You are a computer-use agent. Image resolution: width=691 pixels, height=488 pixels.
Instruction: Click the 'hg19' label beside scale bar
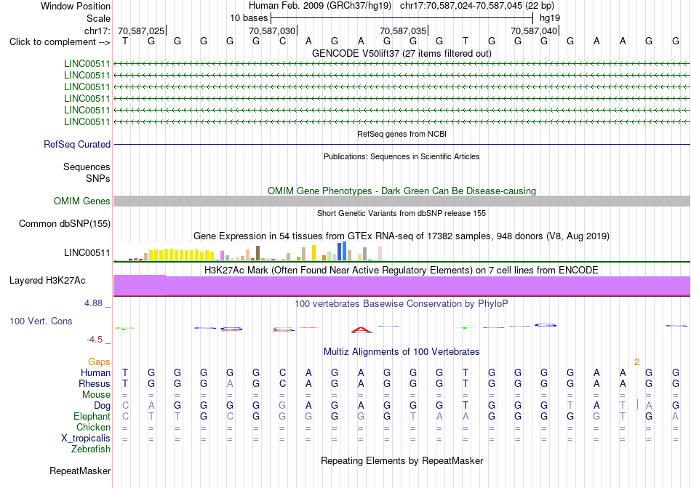coord(550,18)
